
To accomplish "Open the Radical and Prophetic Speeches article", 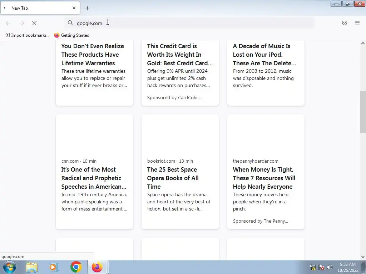I will click(94, 178).
